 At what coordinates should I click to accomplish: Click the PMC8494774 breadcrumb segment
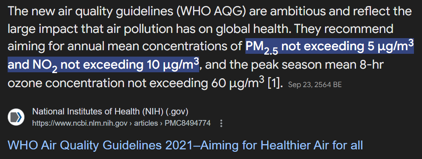(187, 124)
